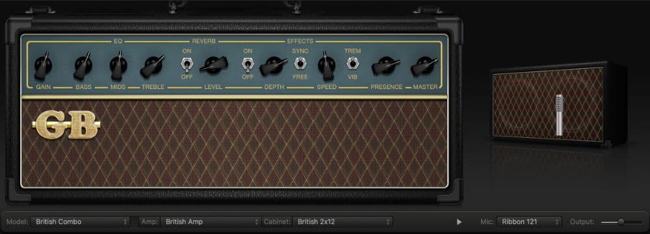
Task: Click the Amp: label
Action: [149, 222]
